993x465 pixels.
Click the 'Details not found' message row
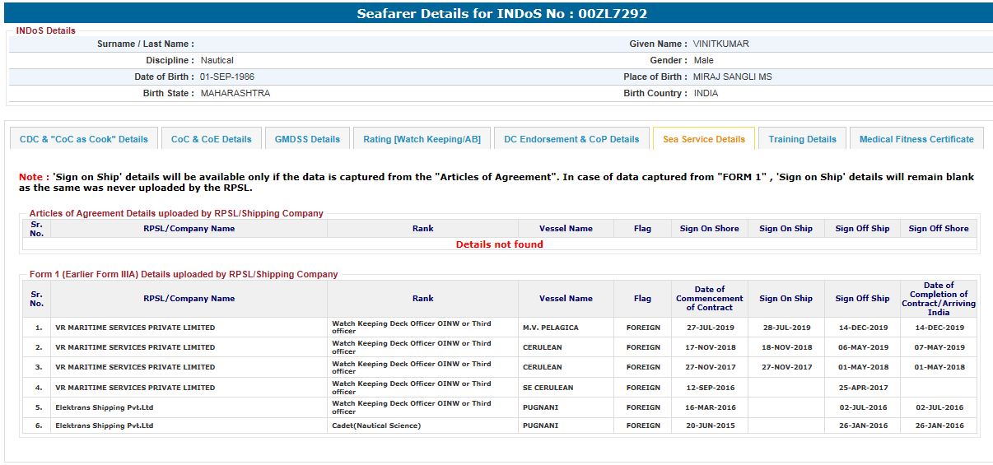(499, 244)
